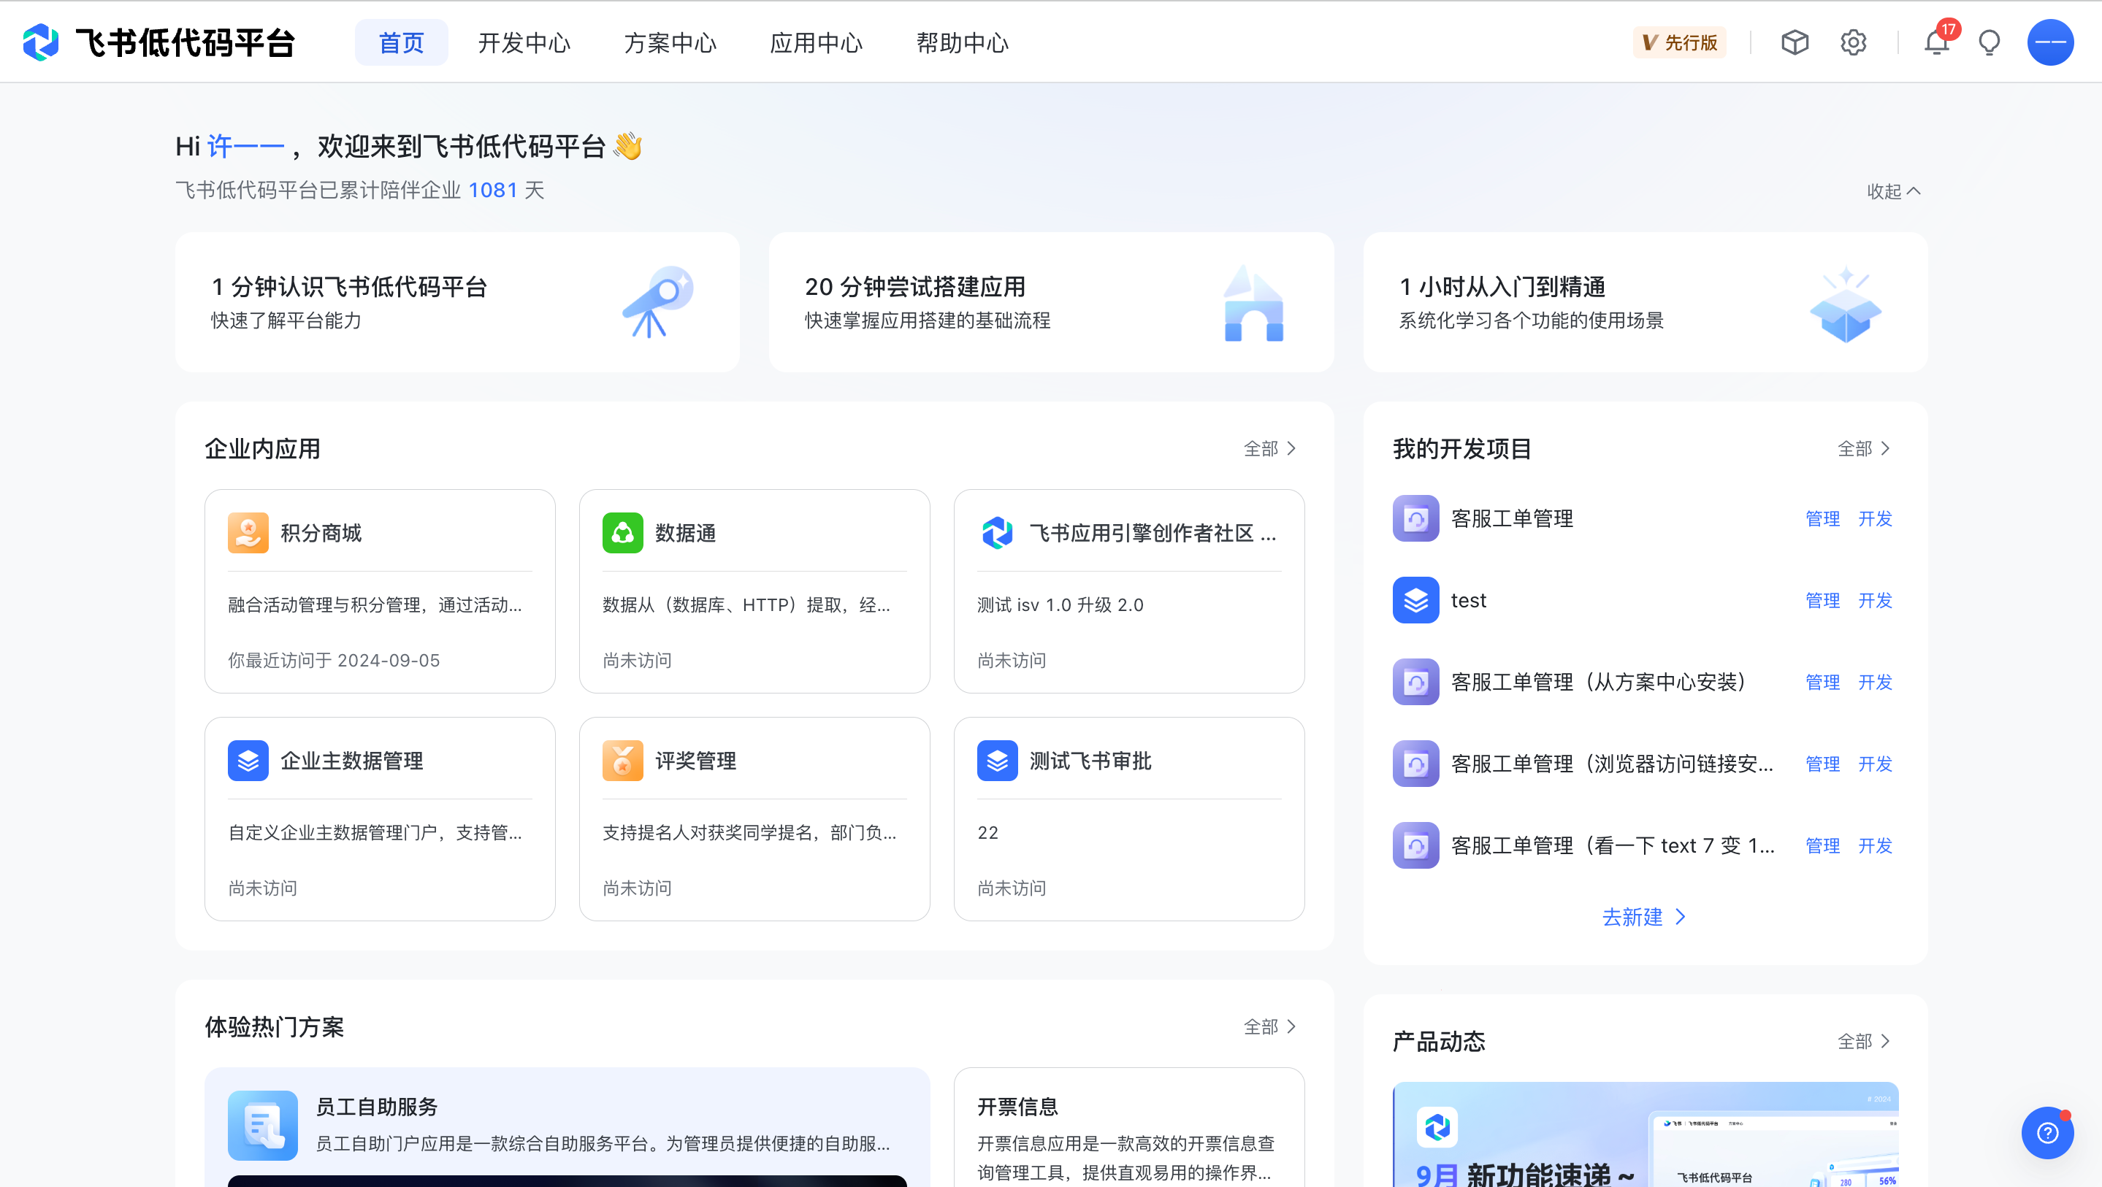Image resolution: width=2102 pixels, height=1187 pixels.
Task: Click 管理 for 客服工单管理（看一下 text 7 变
Action: (x=1822, y=845)
